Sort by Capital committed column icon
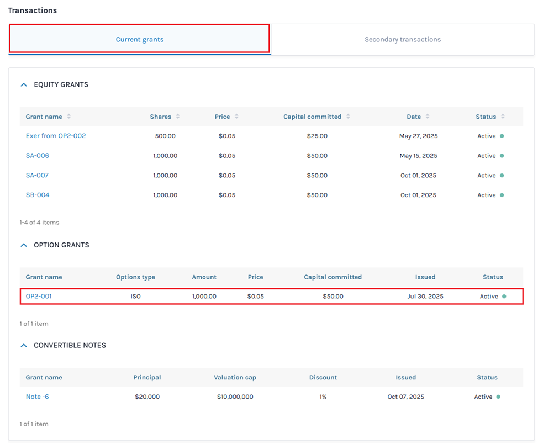538x444 pixels. [x=347, y=117]
